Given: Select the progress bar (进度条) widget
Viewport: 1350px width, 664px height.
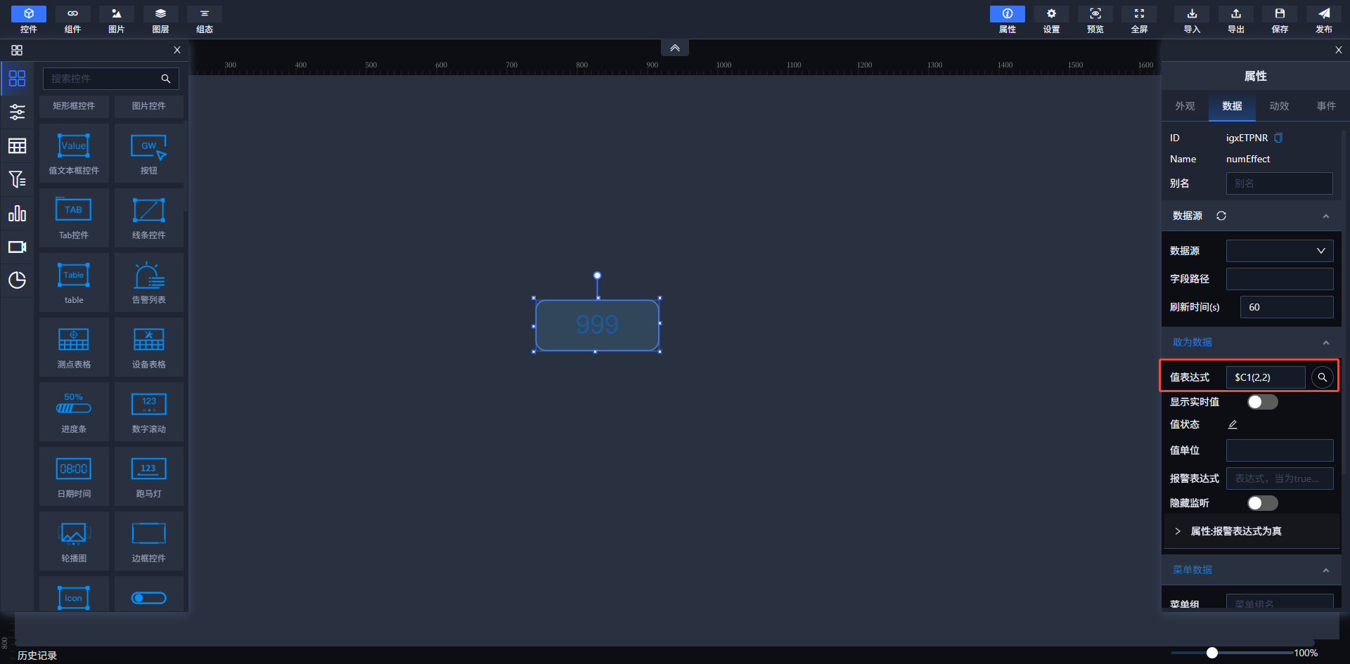Looking at the screenshot, I should [74, 412].
